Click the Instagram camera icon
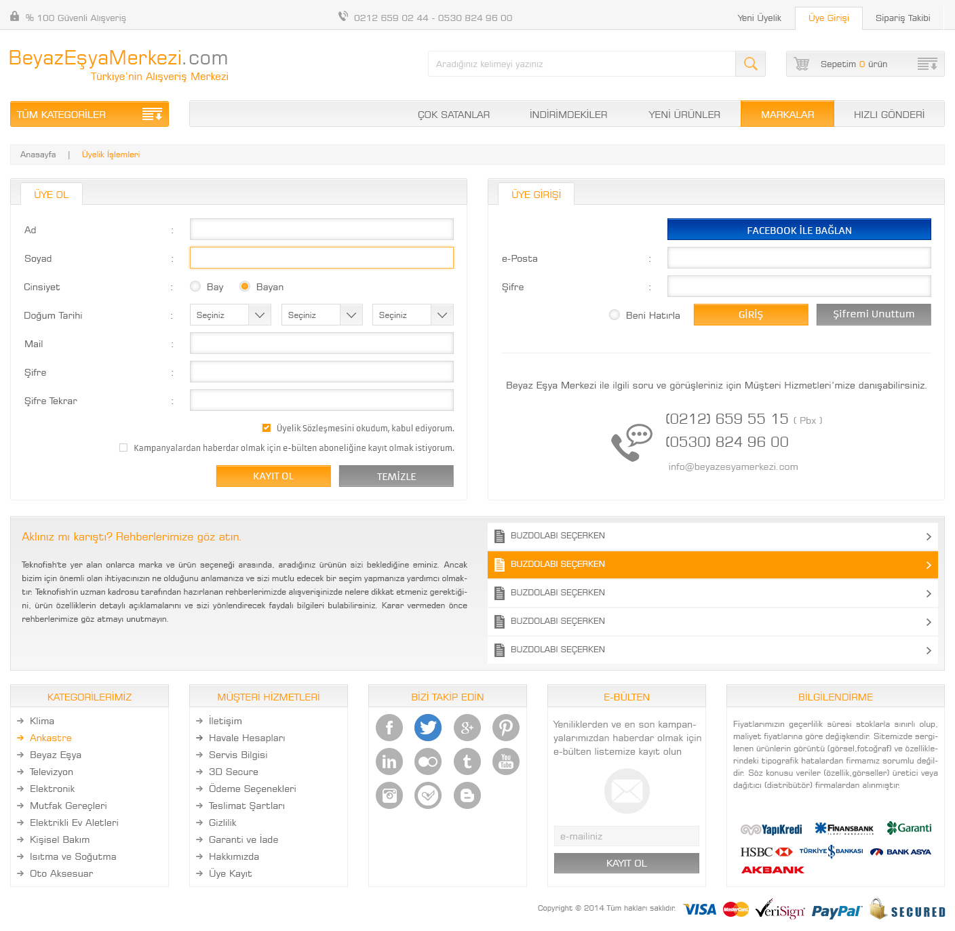 click(389, 795)
